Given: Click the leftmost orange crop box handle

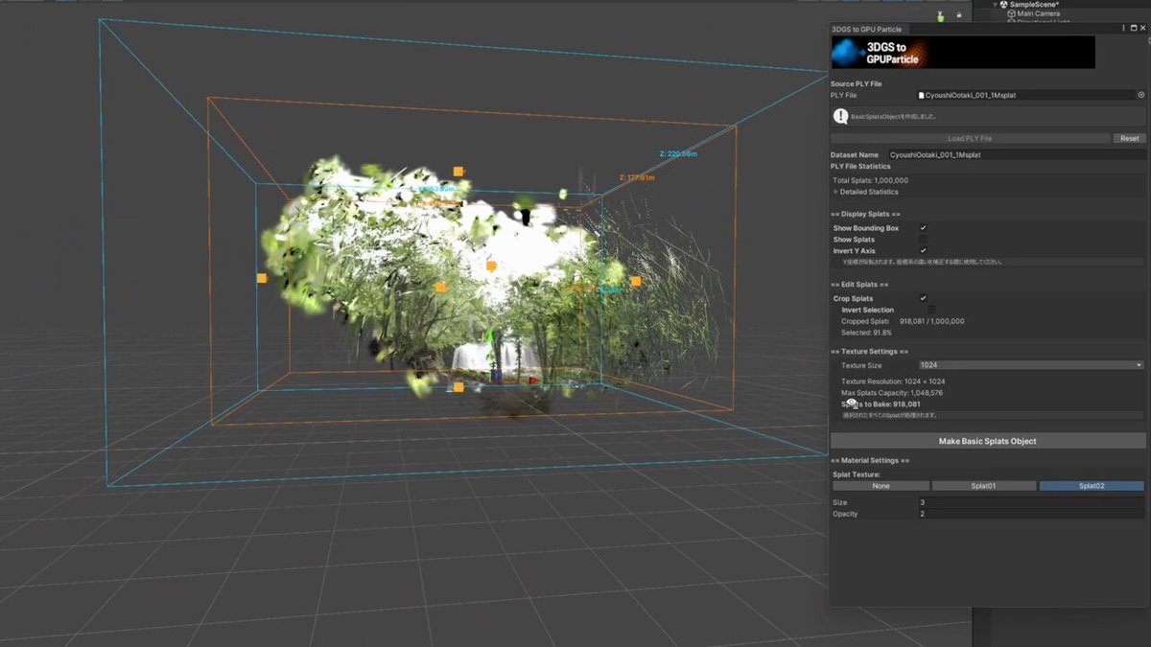Looking at the screenshot, I should 261,278.
